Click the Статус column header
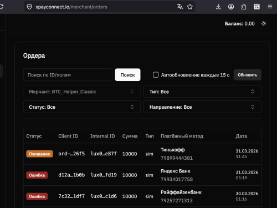Image resolution: width=277 pixels, height=208 pixels. click(x=34, y=136)
